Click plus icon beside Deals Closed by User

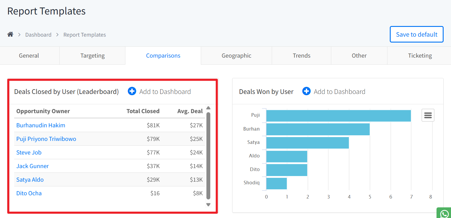pos(132,91)
